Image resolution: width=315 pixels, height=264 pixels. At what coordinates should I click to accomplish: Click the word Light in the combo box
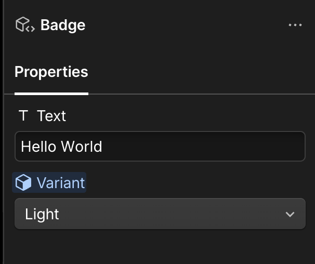(x=42, y=214)
